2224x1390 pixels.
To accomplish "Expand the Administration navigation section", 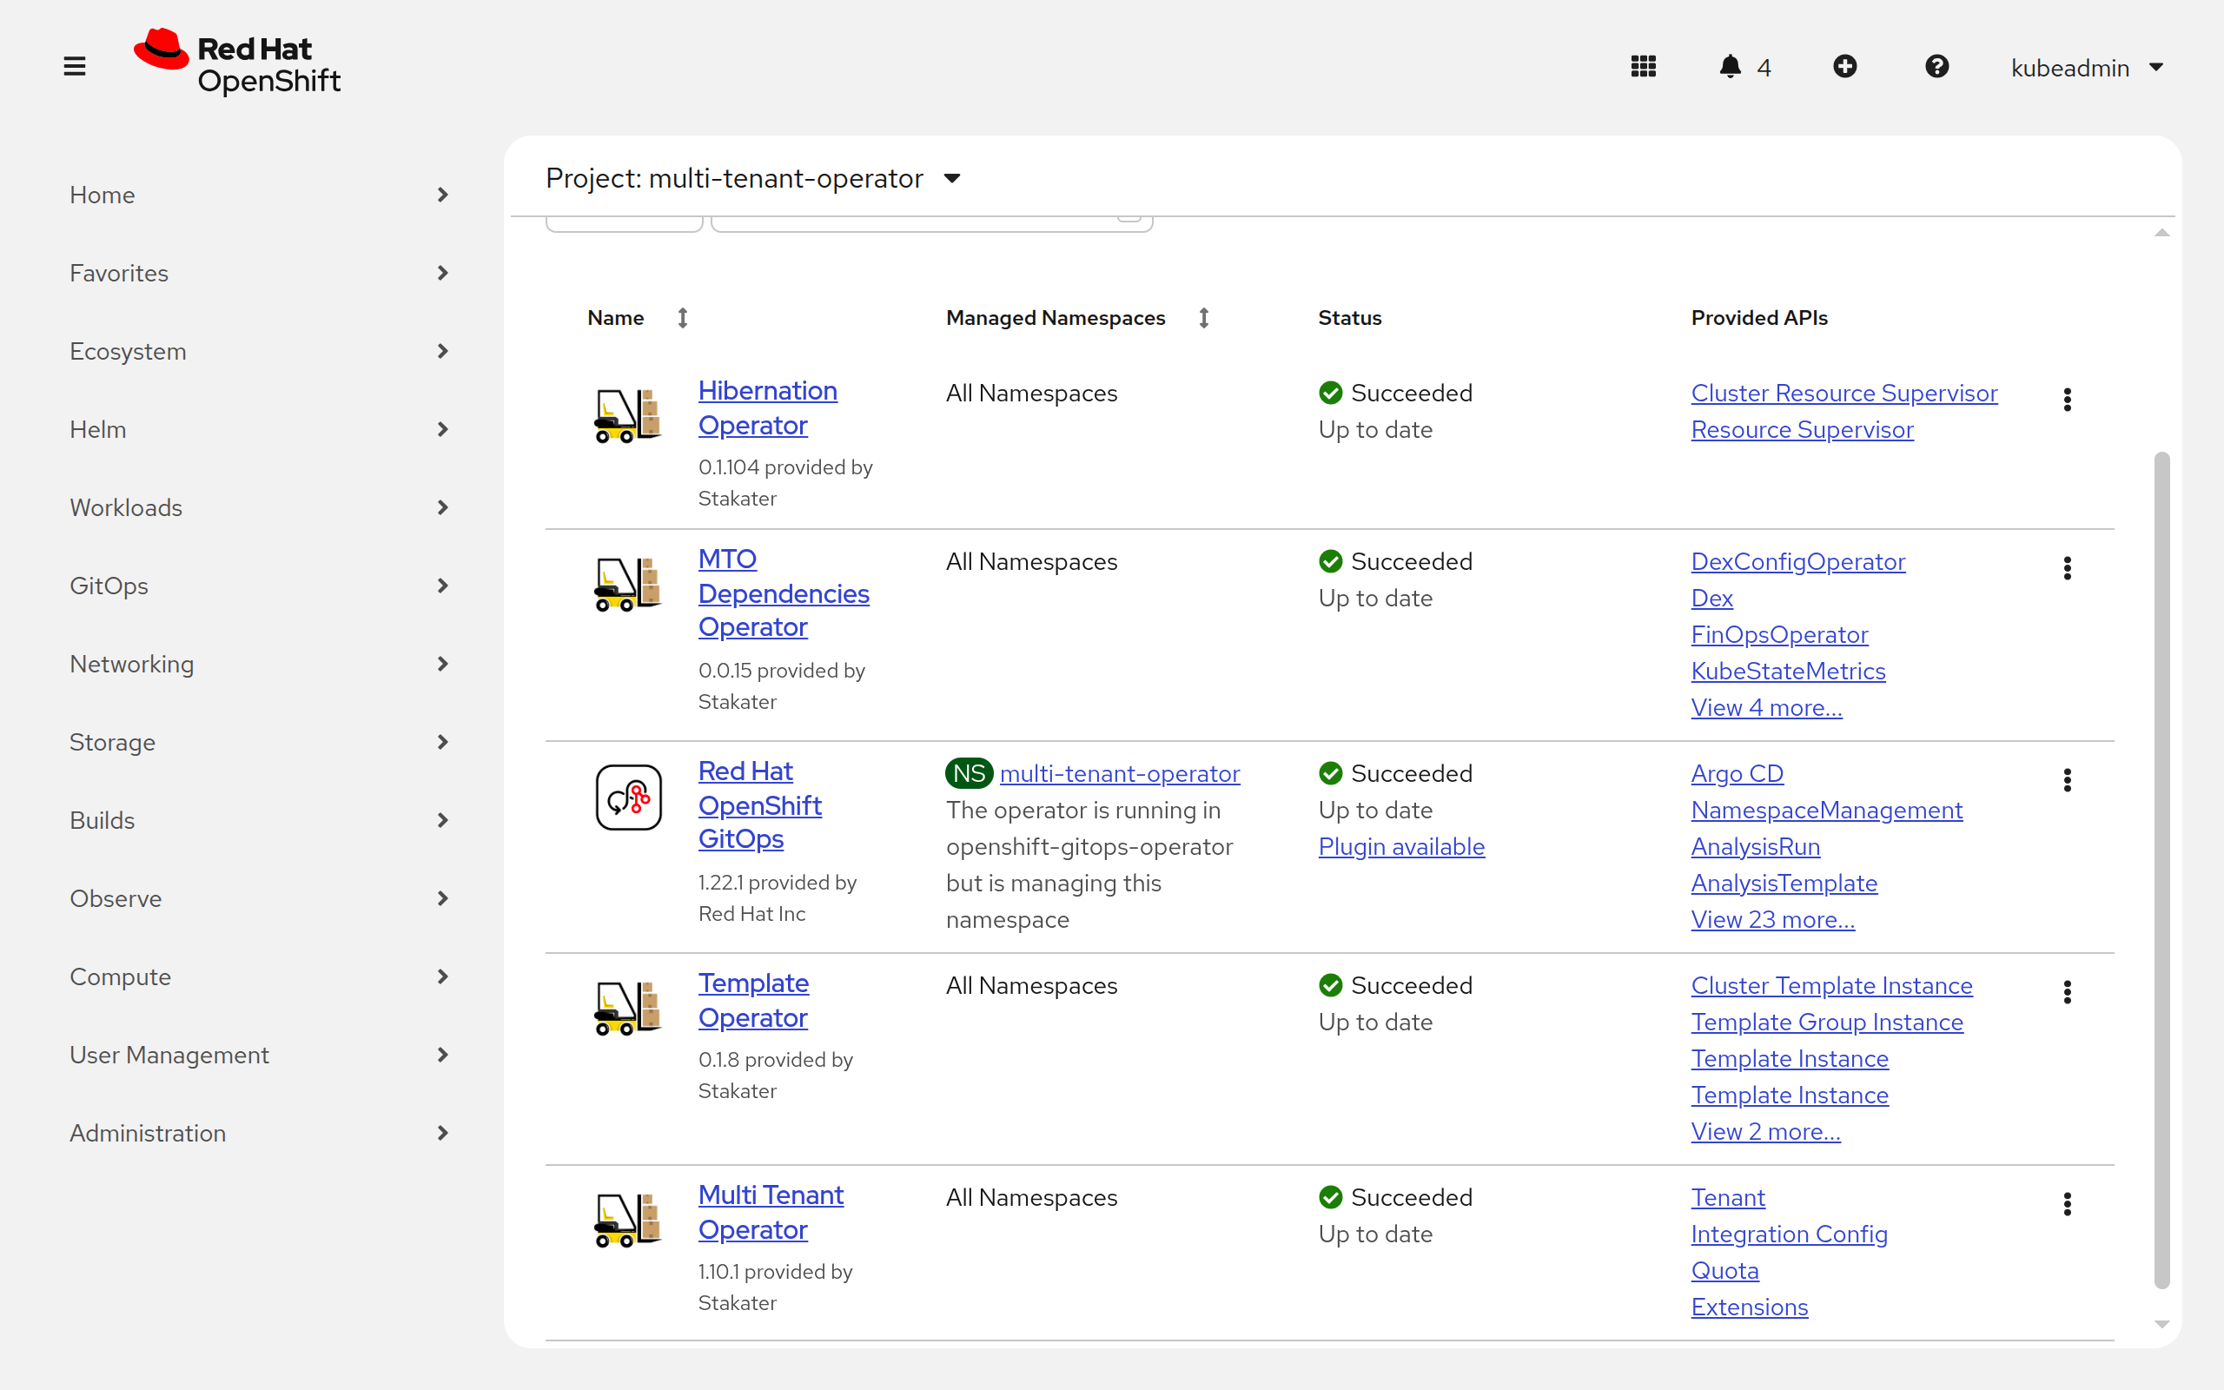I will (260, 1133).
